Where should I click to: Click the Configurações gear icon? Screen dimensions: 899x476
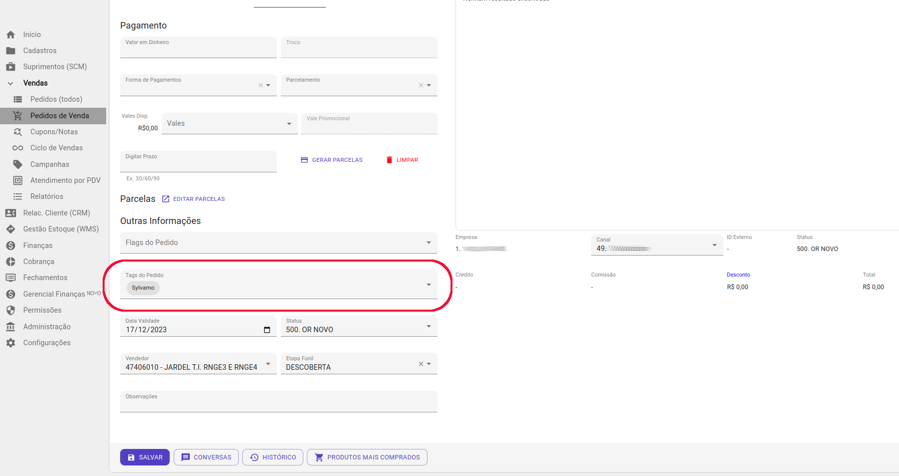pyautogui.click(x=11, y=343)
